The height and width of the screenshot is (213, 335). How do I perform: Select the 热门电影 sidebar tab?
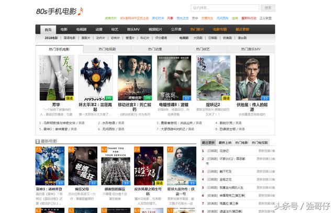pos(241,142)
